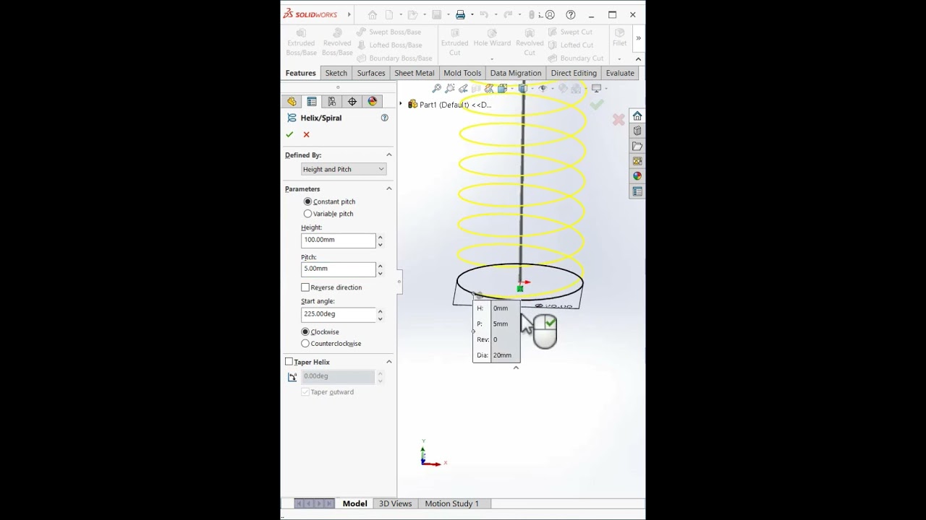
Task: Click the Pitch value field 5.00mm
Action: [338, 269]
